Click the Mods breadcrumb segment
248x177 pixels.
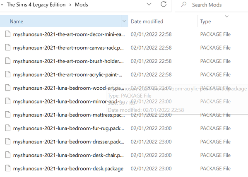click(x=81, y=5)
